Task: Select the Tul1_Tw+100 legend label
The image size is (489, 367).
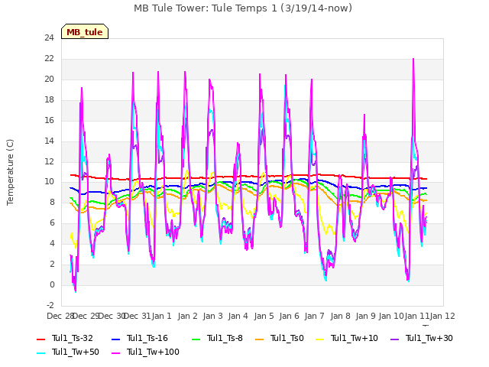Action: 153,352
